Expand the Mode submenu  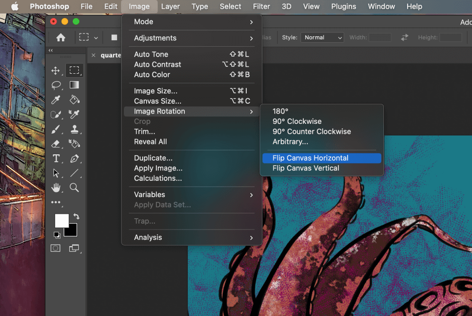(192, 22)
